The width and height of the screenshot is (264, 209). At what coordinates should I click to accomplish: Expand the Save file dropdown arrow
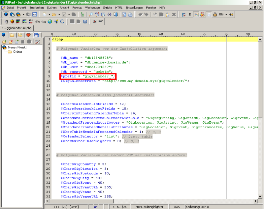pyautogui.click(x=69, y=15)
